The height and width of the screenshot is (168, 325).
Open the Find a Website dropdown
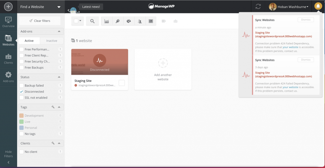[x=41, y=7]
